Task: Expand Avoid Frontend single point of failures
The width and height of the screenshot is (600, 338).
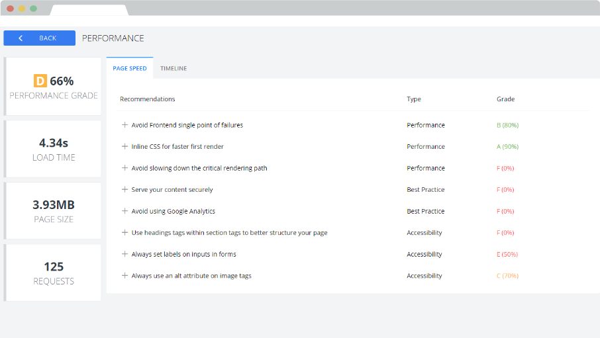Action: tap(125, 125)
